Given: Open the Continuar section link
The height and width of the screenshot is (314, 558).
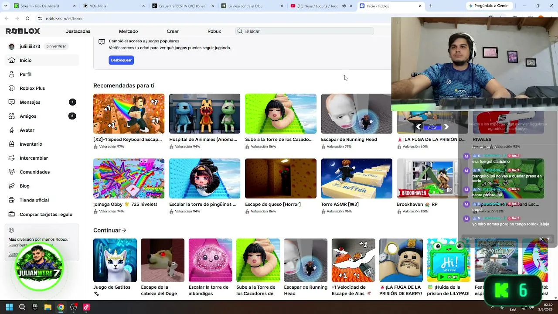Looking at the screenshot, I should tap(109, 230).
